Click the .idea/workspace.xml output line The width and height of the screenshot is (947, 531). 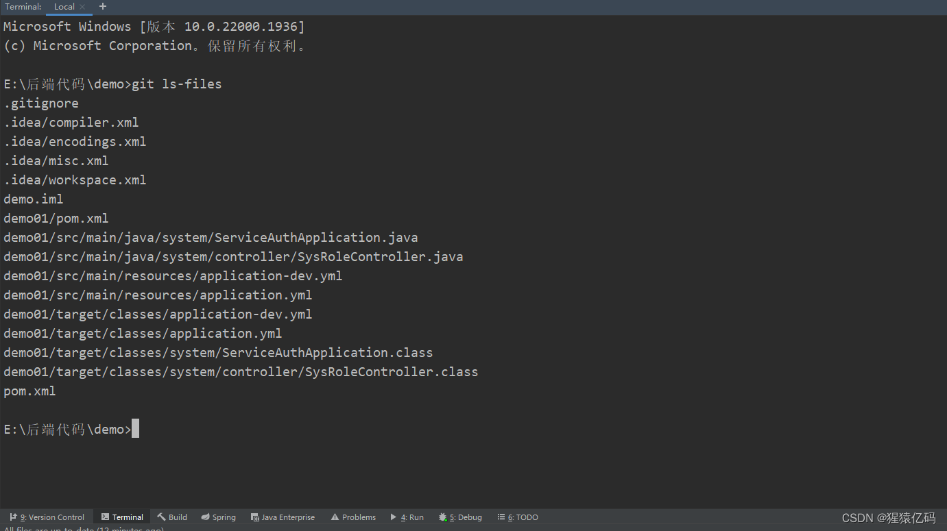point(75,180)
